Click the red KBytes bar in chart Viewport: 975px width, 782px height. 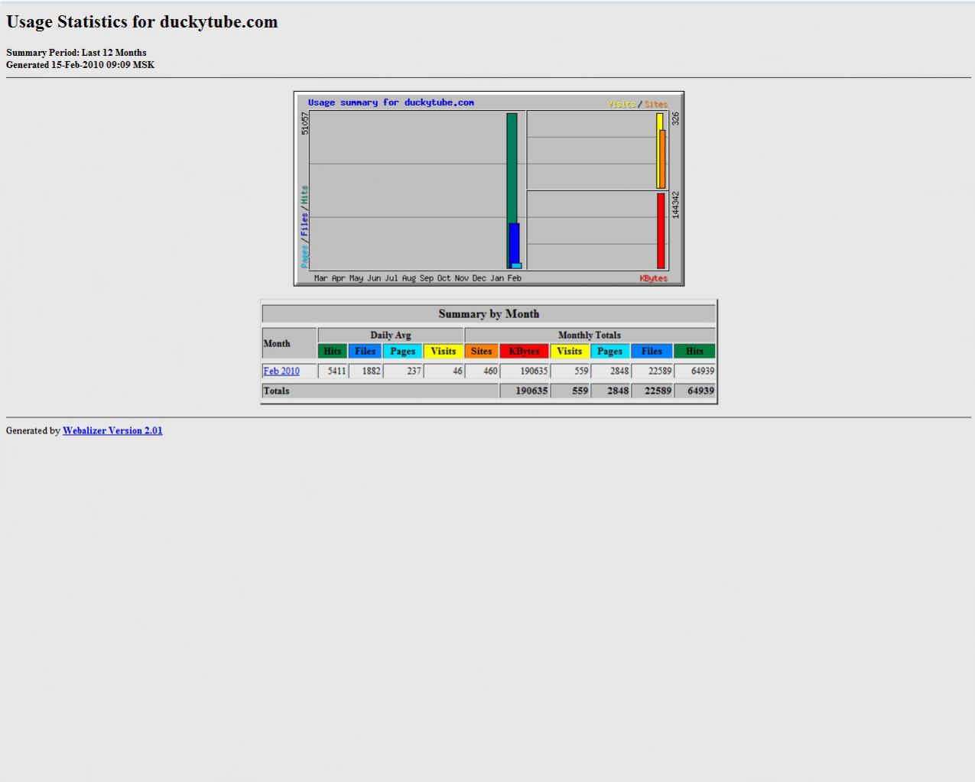[661, 231]
